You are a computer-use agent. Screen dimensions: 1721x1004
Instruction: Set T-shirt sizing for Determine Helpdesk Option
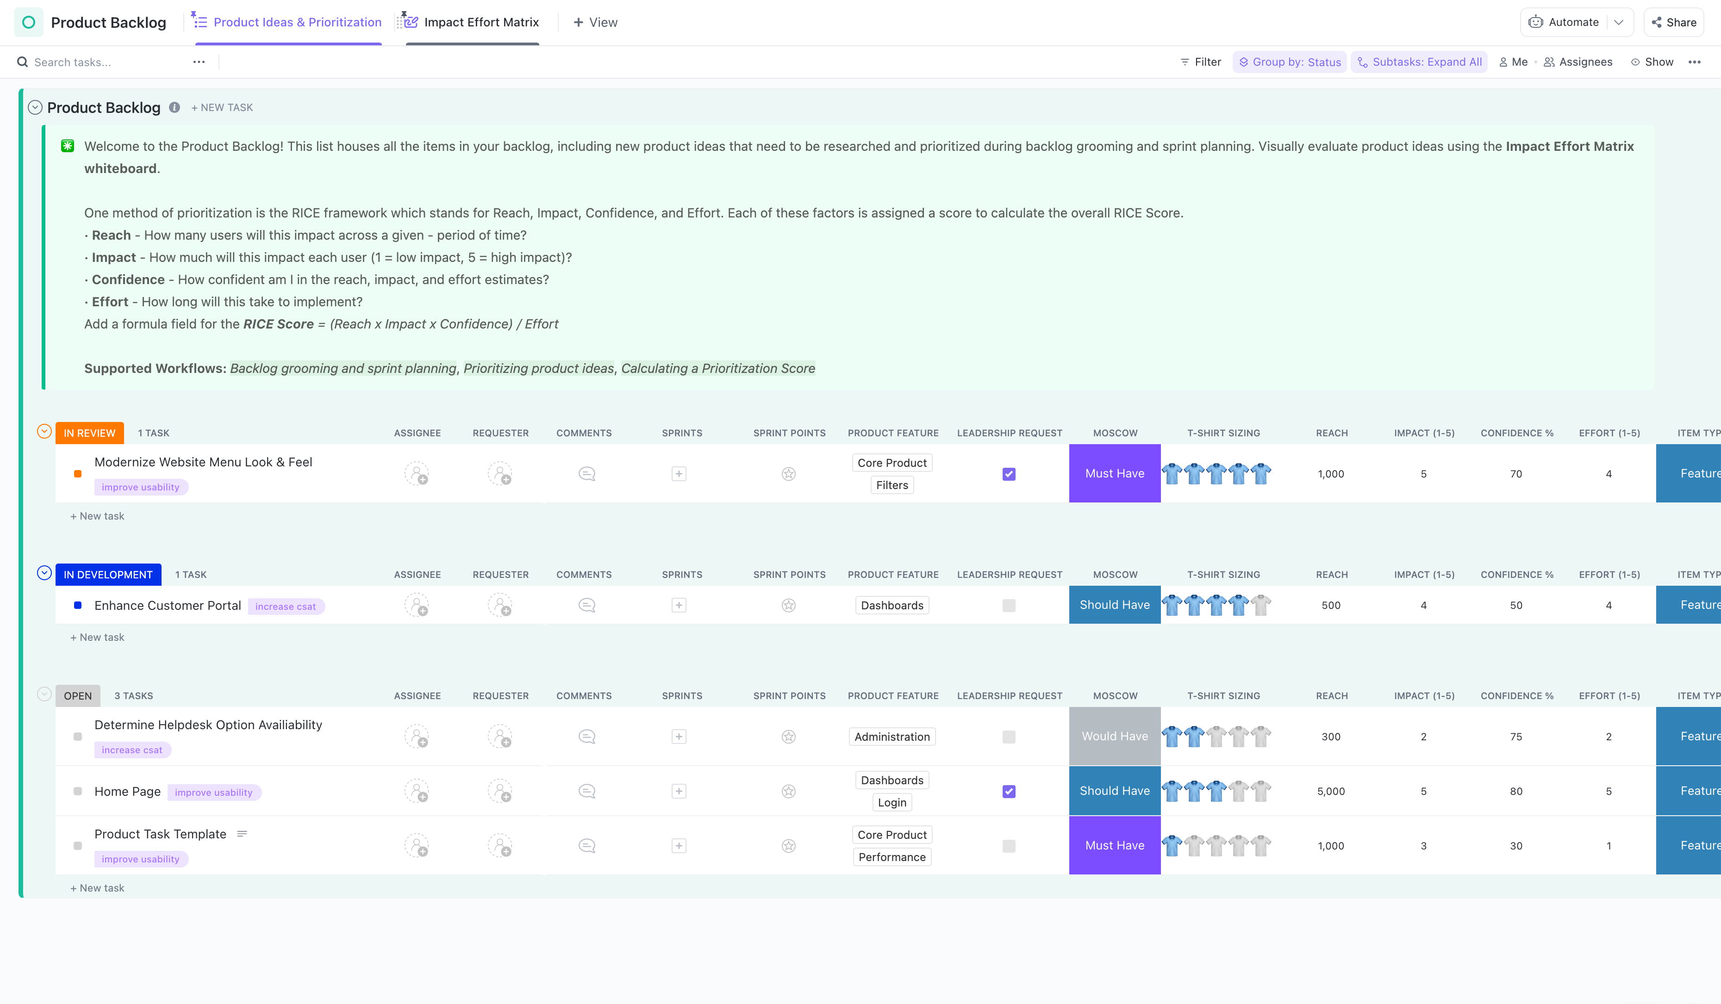(1217, 737)
